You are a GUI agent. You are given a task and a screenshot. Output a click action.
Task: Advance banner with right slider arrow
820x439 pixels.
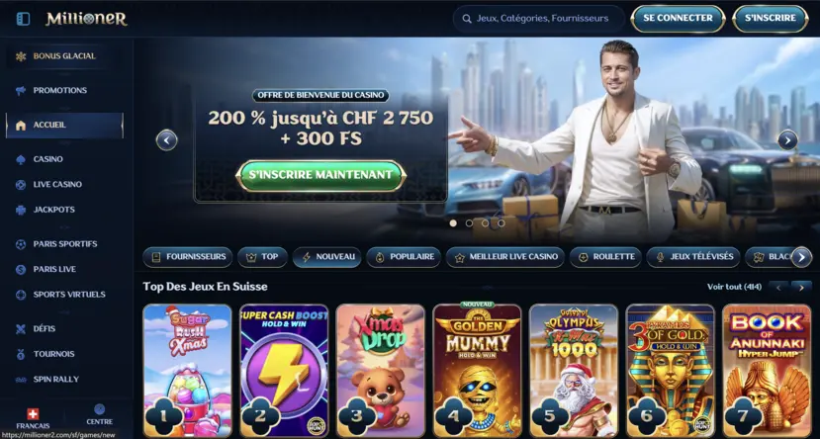[x=787, y=140]
